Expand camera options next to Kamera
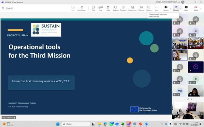Viewport: 204px width, 127px height. (171, 8)
